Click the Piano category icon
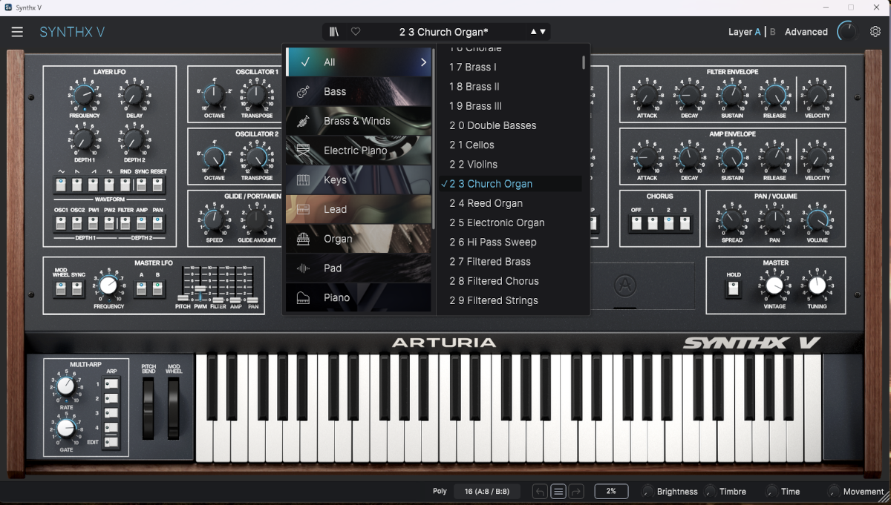891x505 pixels. point(303,297)
